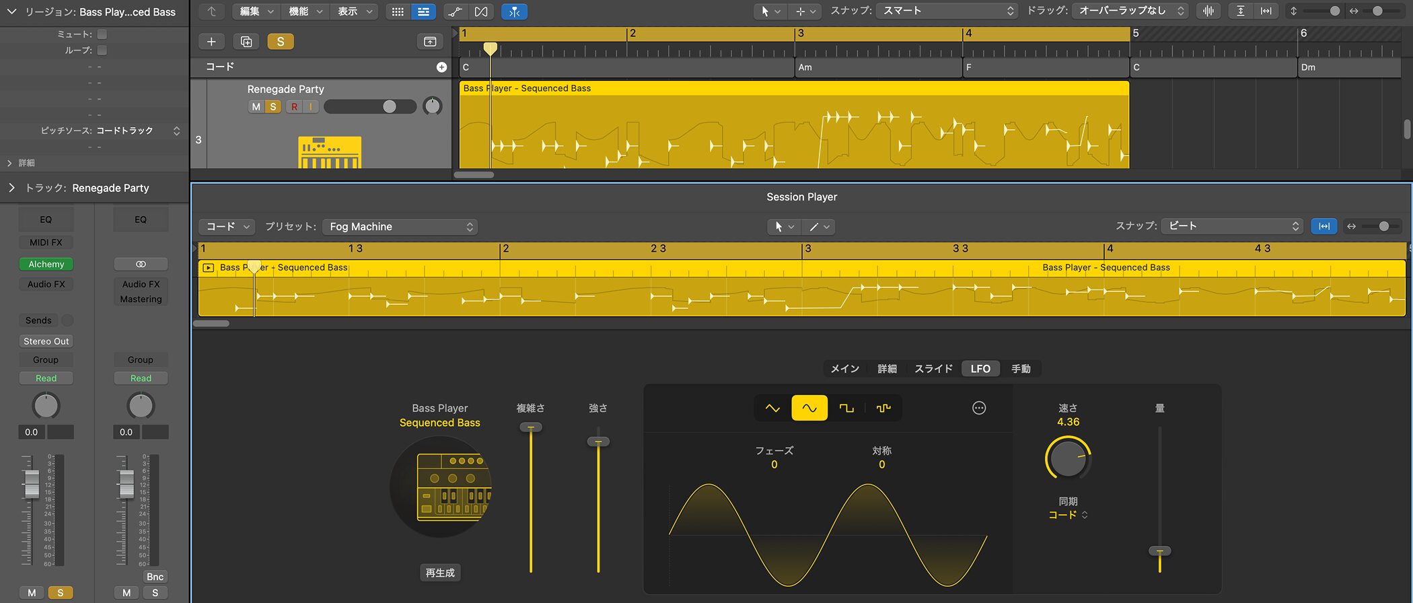Open the 編集 menu
Screen dimensions: 1413x603
[x=256, y=11]
